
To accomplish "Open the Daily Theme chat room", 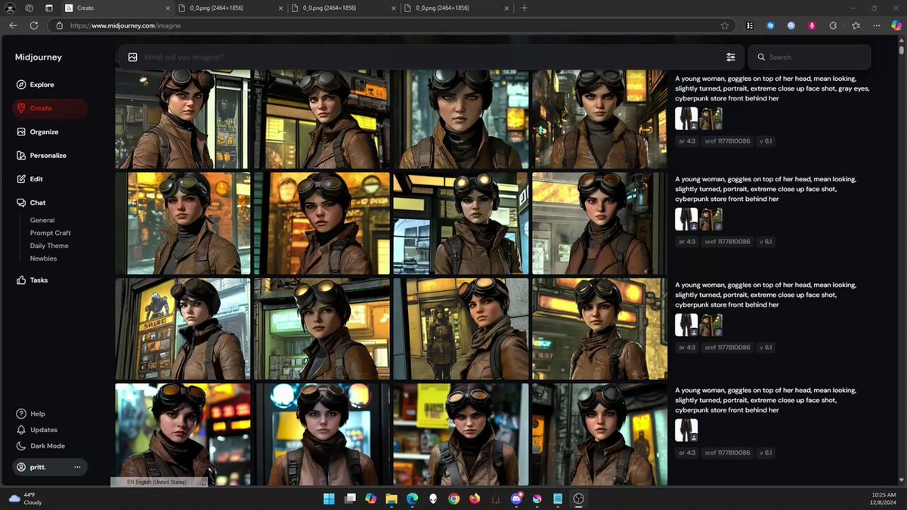I will (49, 246).
